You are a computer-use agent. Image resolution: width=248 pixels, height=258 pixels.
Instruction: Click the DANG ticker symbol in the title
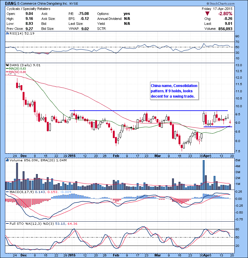[11, 3]
